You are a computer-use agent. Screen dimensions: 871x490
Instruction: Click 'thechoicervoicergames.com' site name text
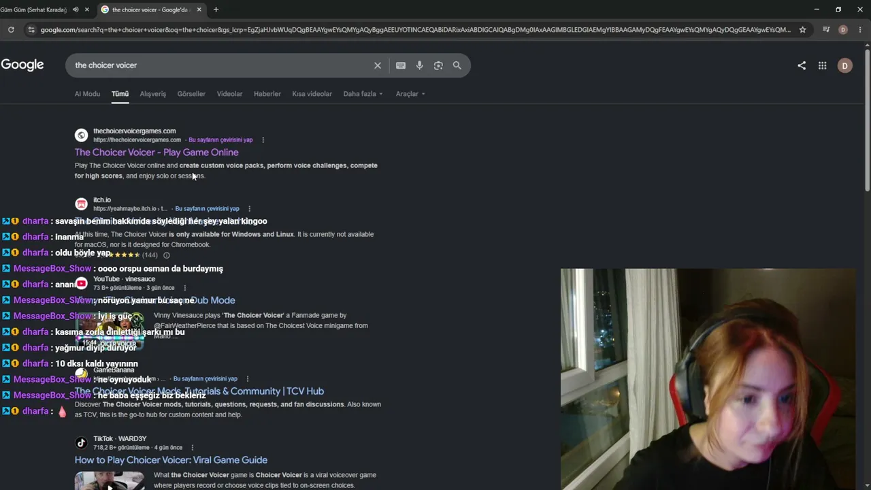(134, 131)
